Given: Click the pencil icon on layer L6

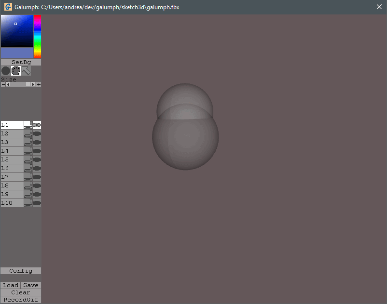Looking at the screenshot, I should tap(28, 168).
